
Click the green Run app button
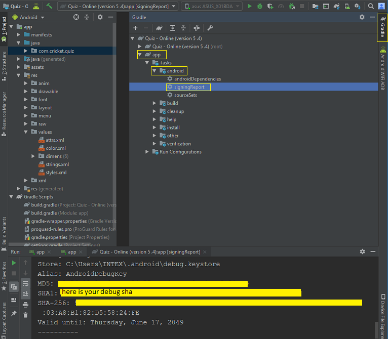point(249,6)
